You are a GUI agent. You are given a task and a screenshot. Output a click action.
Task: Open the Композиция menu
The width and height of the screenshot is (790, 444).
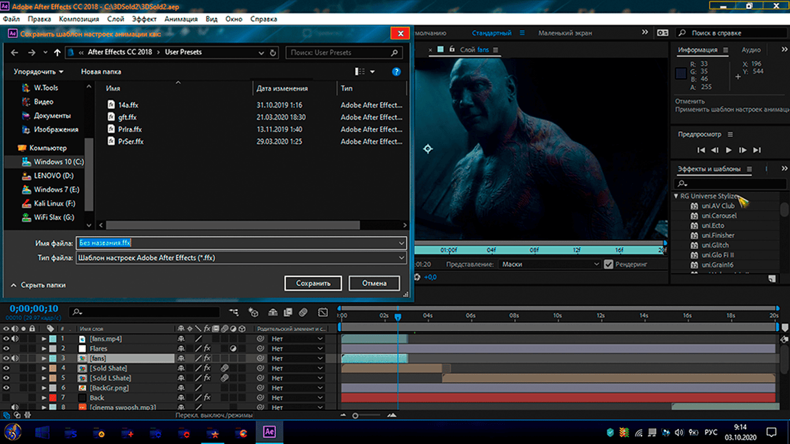[79, 18]
